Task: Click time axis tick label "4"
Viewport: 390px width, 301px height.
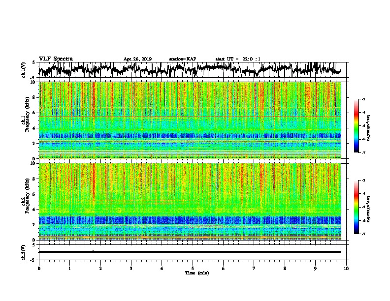Action: (162, 269)
